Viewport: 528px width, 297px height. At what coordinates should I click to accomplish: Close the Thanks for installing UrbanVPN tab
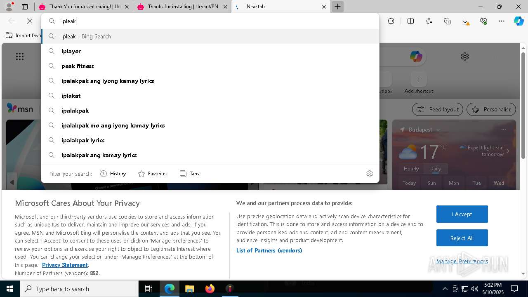225,7
